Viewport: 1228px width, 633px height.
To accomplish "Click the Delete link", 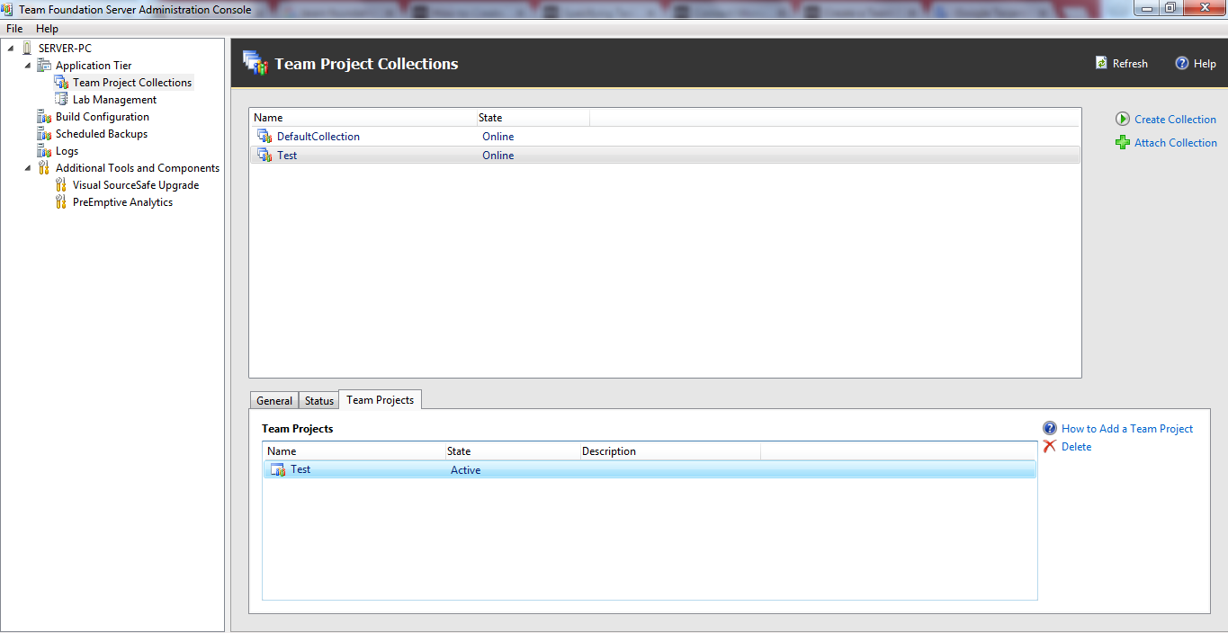I will click(1076, 447).
